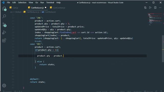Viewport: 164px width, 92px height.
Task: Open the Edit menu
Action: coord(14,3)
